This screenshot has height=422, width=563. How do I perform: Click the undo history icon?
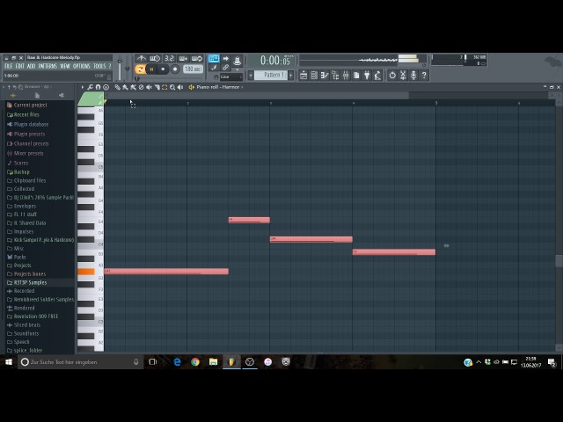click(392, 76)
